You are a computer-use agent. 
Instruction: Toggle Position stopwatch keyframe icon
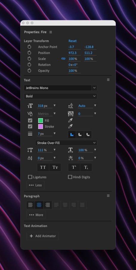pos(30,53)
